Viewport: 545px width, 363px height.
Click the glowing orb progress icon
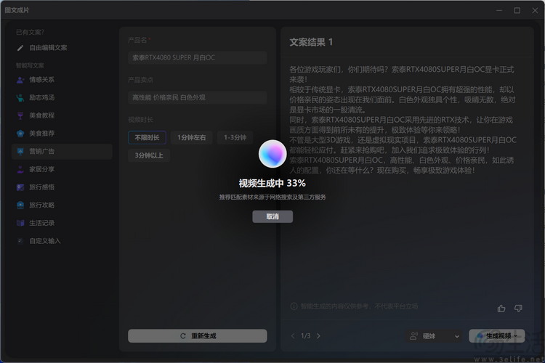click(272, 154)
